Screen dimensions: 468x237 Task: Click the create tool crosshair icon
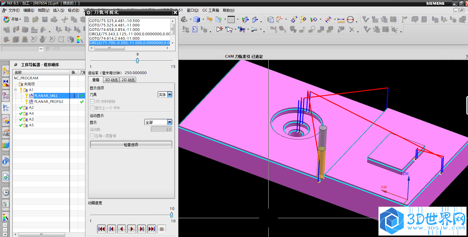(220, 29)
